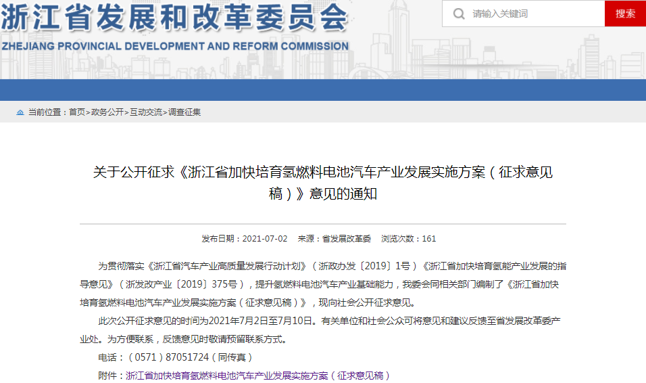The image size is (646, 383).
Task: Select 调查征集 breadcrumb item
Action: coord(184,112)
